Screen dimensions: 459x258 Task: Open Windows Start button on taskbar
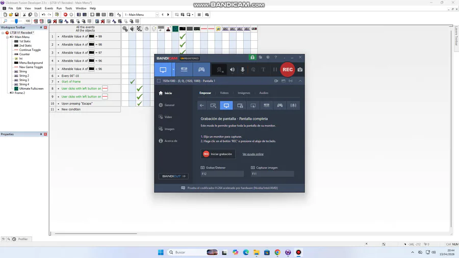161,252
